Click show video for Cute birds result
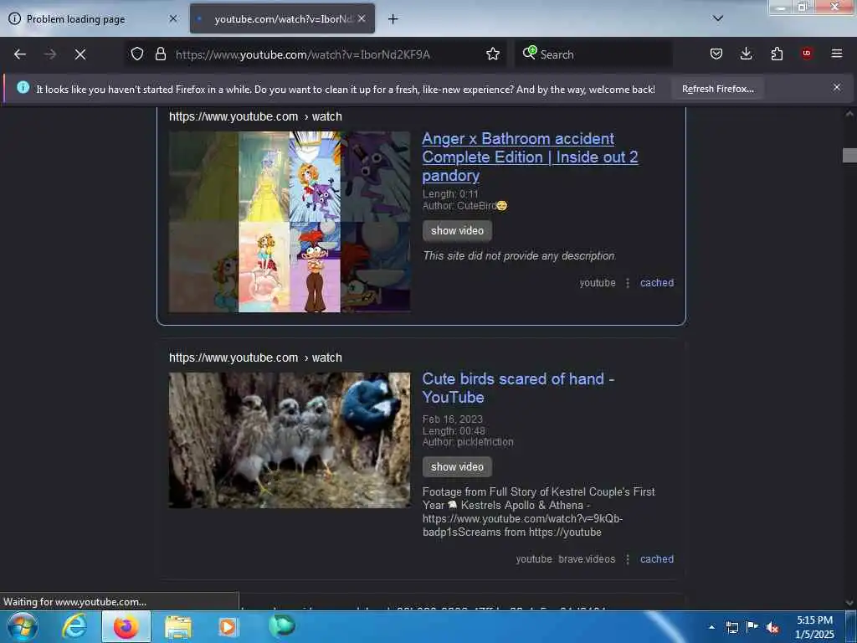 (x=457, y=467)
